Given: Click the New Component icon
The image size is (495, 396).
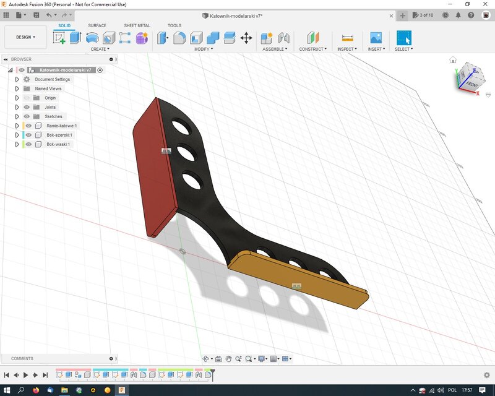Looking at the screenshot, I should click(x=267, y=38).
